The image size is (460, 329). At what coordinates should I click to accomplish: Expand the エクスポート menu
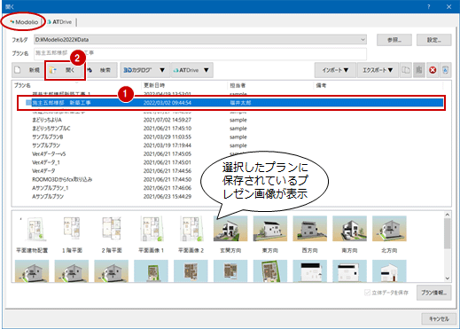click(x=378, y=70)
